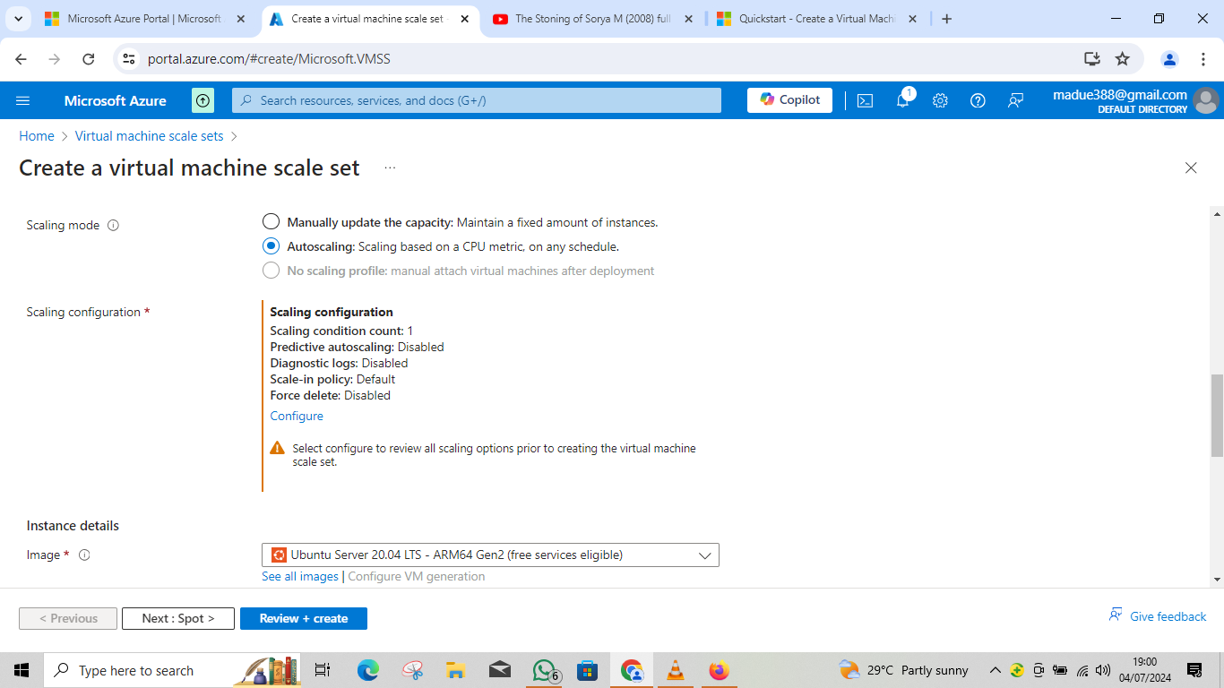Open VLC media player from taskbar
1224x688 pixels.
pos(676,670)
